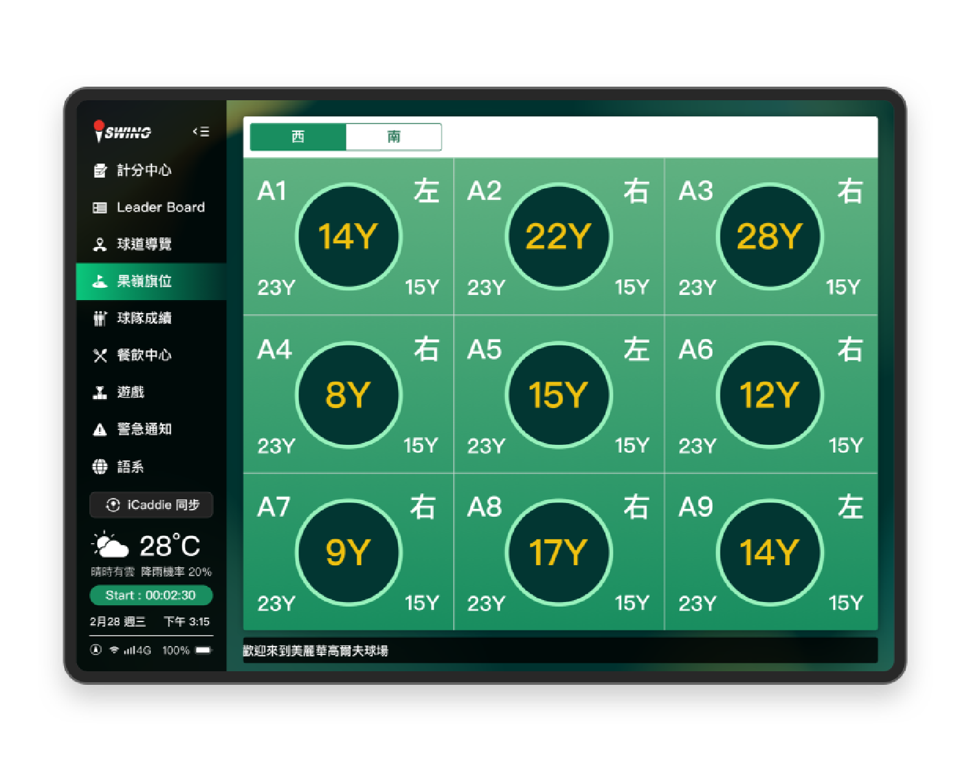Click the 右 label in A2 card
This screenshot has height=776, width=971.
click(x=636, y=191)
